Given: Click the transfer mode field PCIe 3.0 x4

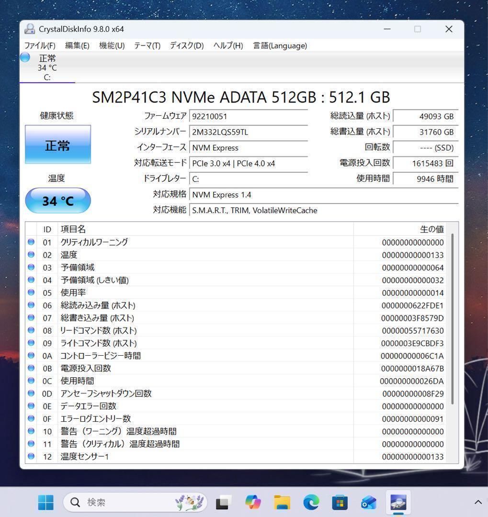Looking at the screenshot, I should [249, 163].
